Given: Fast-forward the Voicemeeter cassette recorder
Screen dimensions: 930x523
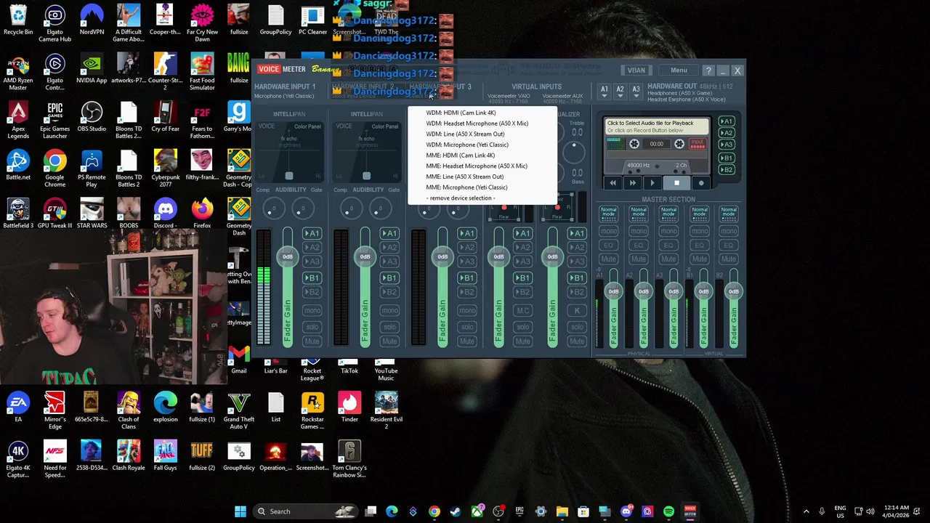Looking at the screenshot, I should click(632, 183).
